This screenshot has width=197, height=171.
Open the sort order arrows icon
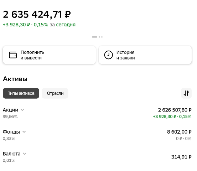coord(186,93)
